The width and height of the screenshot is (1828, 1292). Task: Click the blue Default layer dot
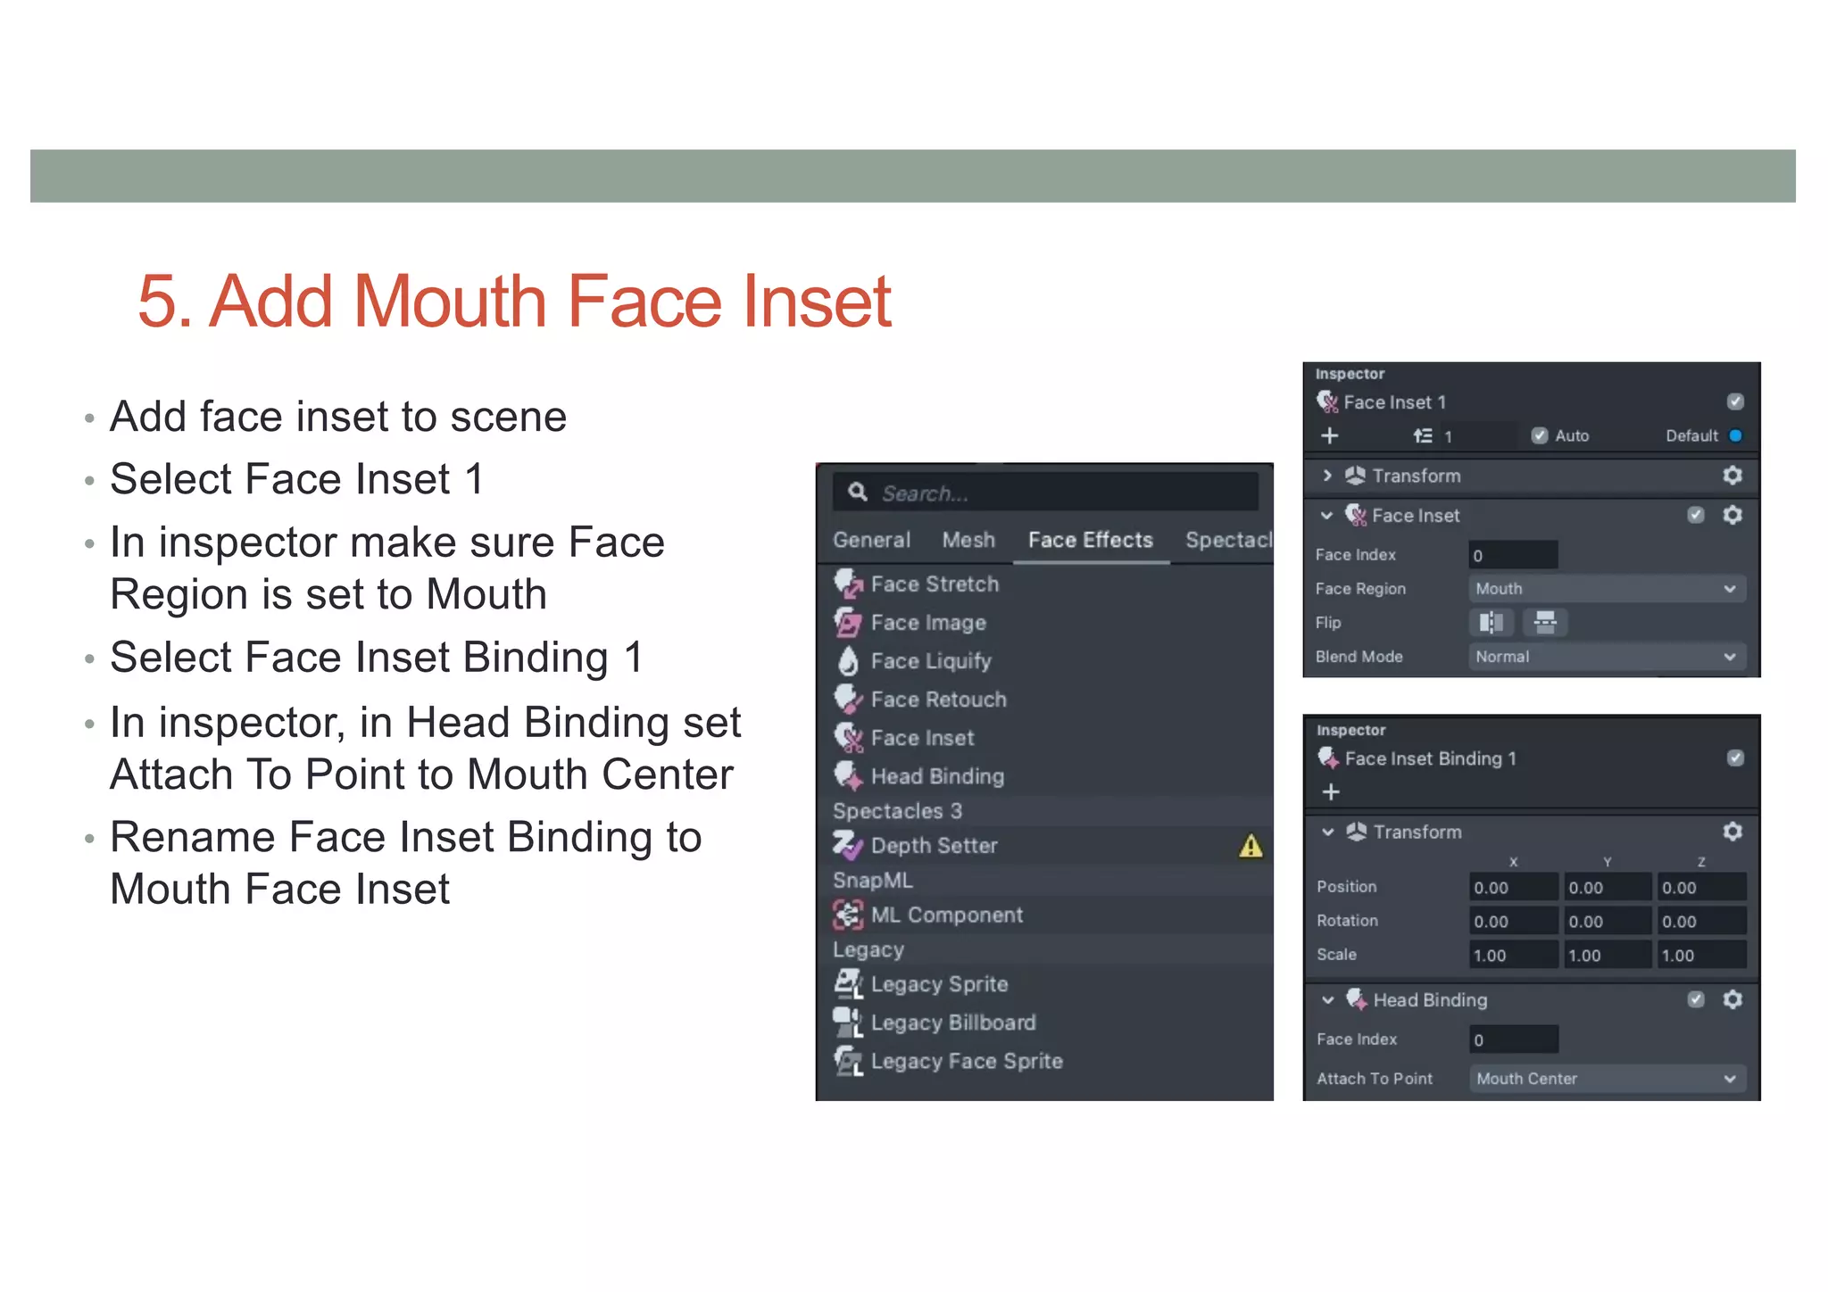(1735, 435)
